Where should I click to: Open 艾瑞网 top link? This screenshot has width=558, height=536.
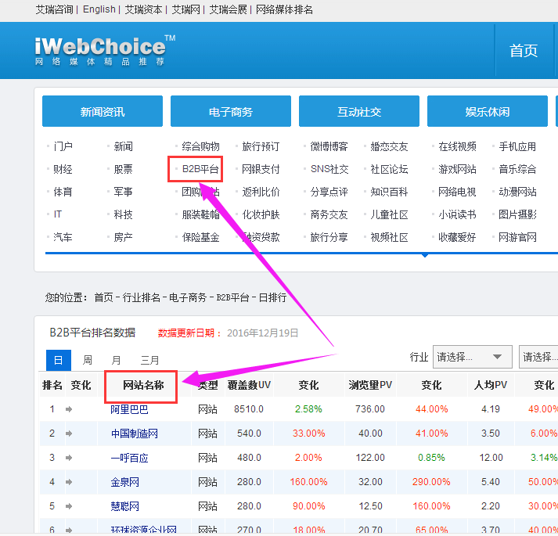coord(185,9)
